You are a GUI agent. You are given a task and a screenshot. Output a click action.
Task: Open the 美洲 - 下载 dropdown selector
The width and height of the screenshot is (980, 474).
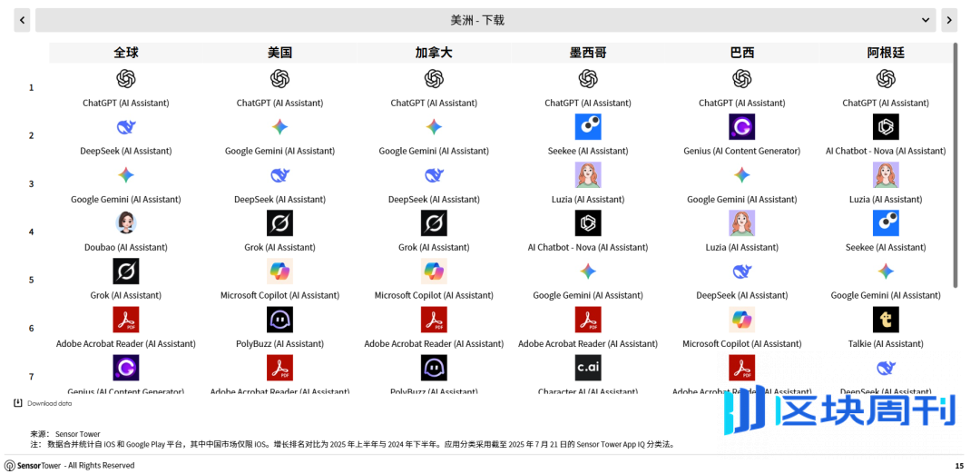(485, 20)
